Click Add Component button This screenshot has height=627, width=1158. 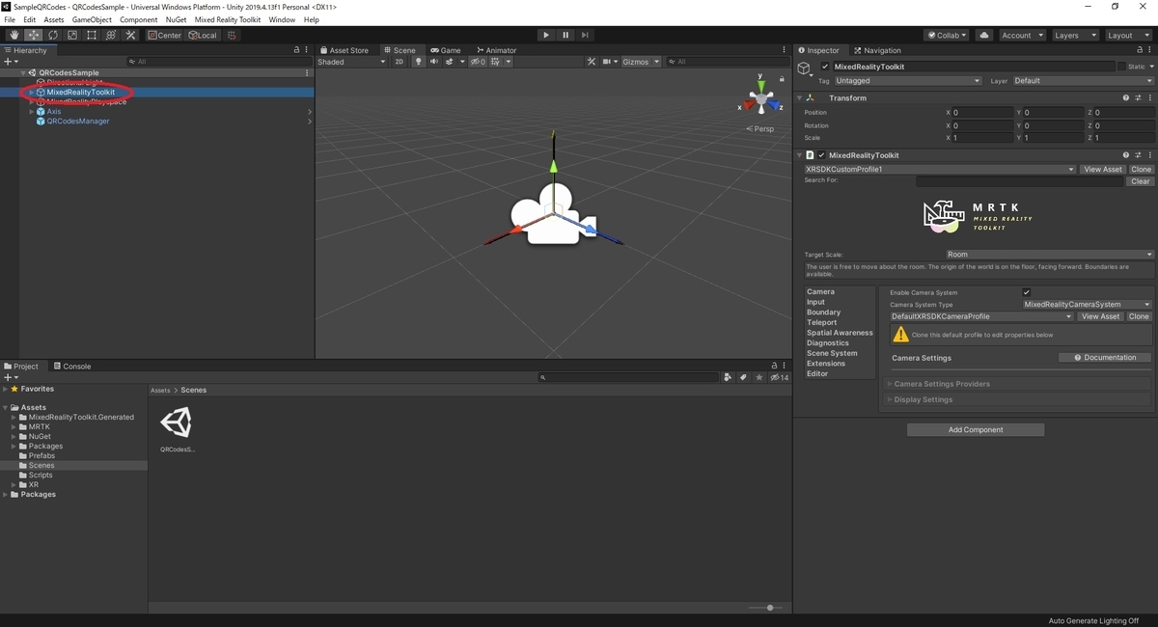tap(976, 430)
